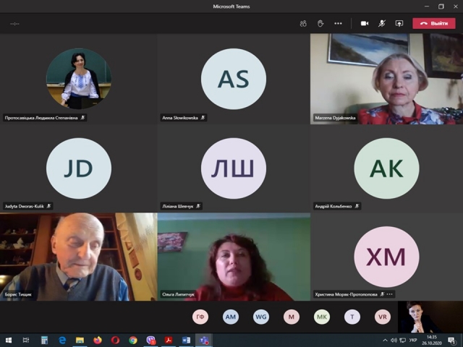Select the AK avatar of Андрій Кольбенко
The height and width of the screenshot is (347, 463).
tap(386, 168)
